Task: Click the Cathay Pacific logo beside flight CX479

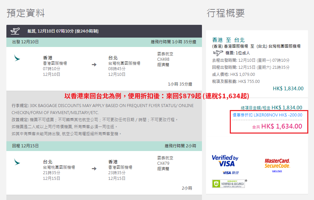Action: tap(17, 162)
